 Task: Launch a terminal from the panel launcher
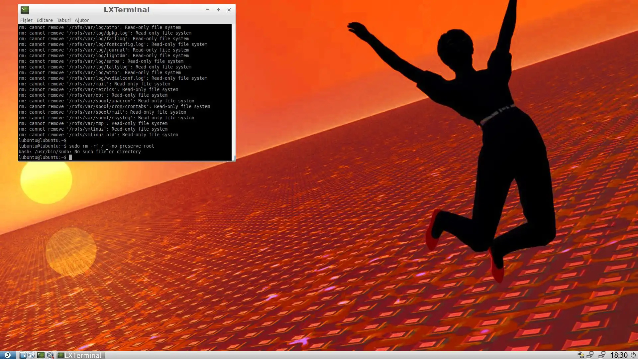(41, 355)
